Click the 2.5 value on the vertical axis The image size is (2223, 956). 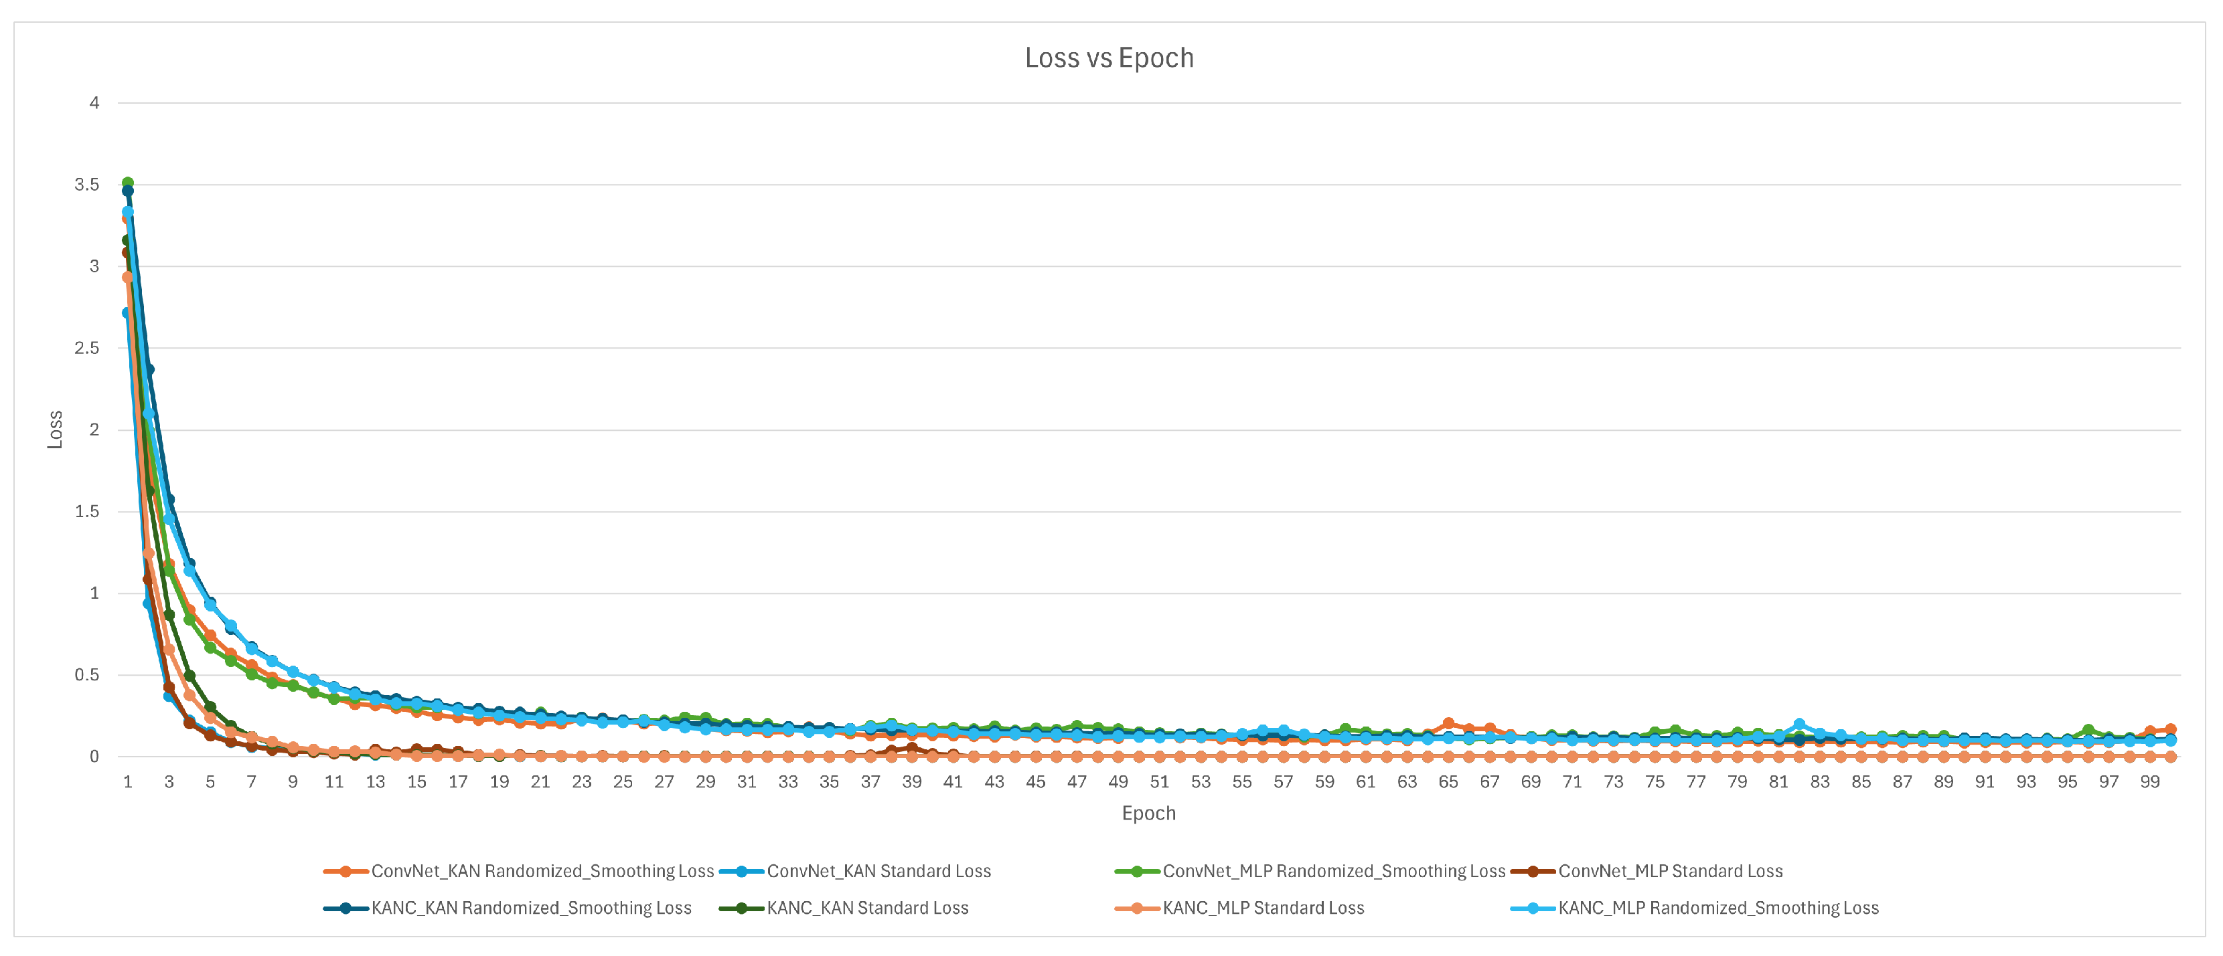pyautogui.click(x=87, y=349)
